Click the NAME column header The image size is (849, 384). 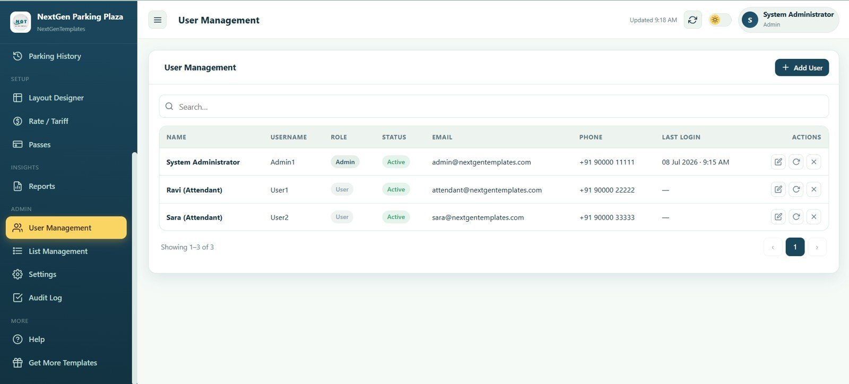pos(176,137)
